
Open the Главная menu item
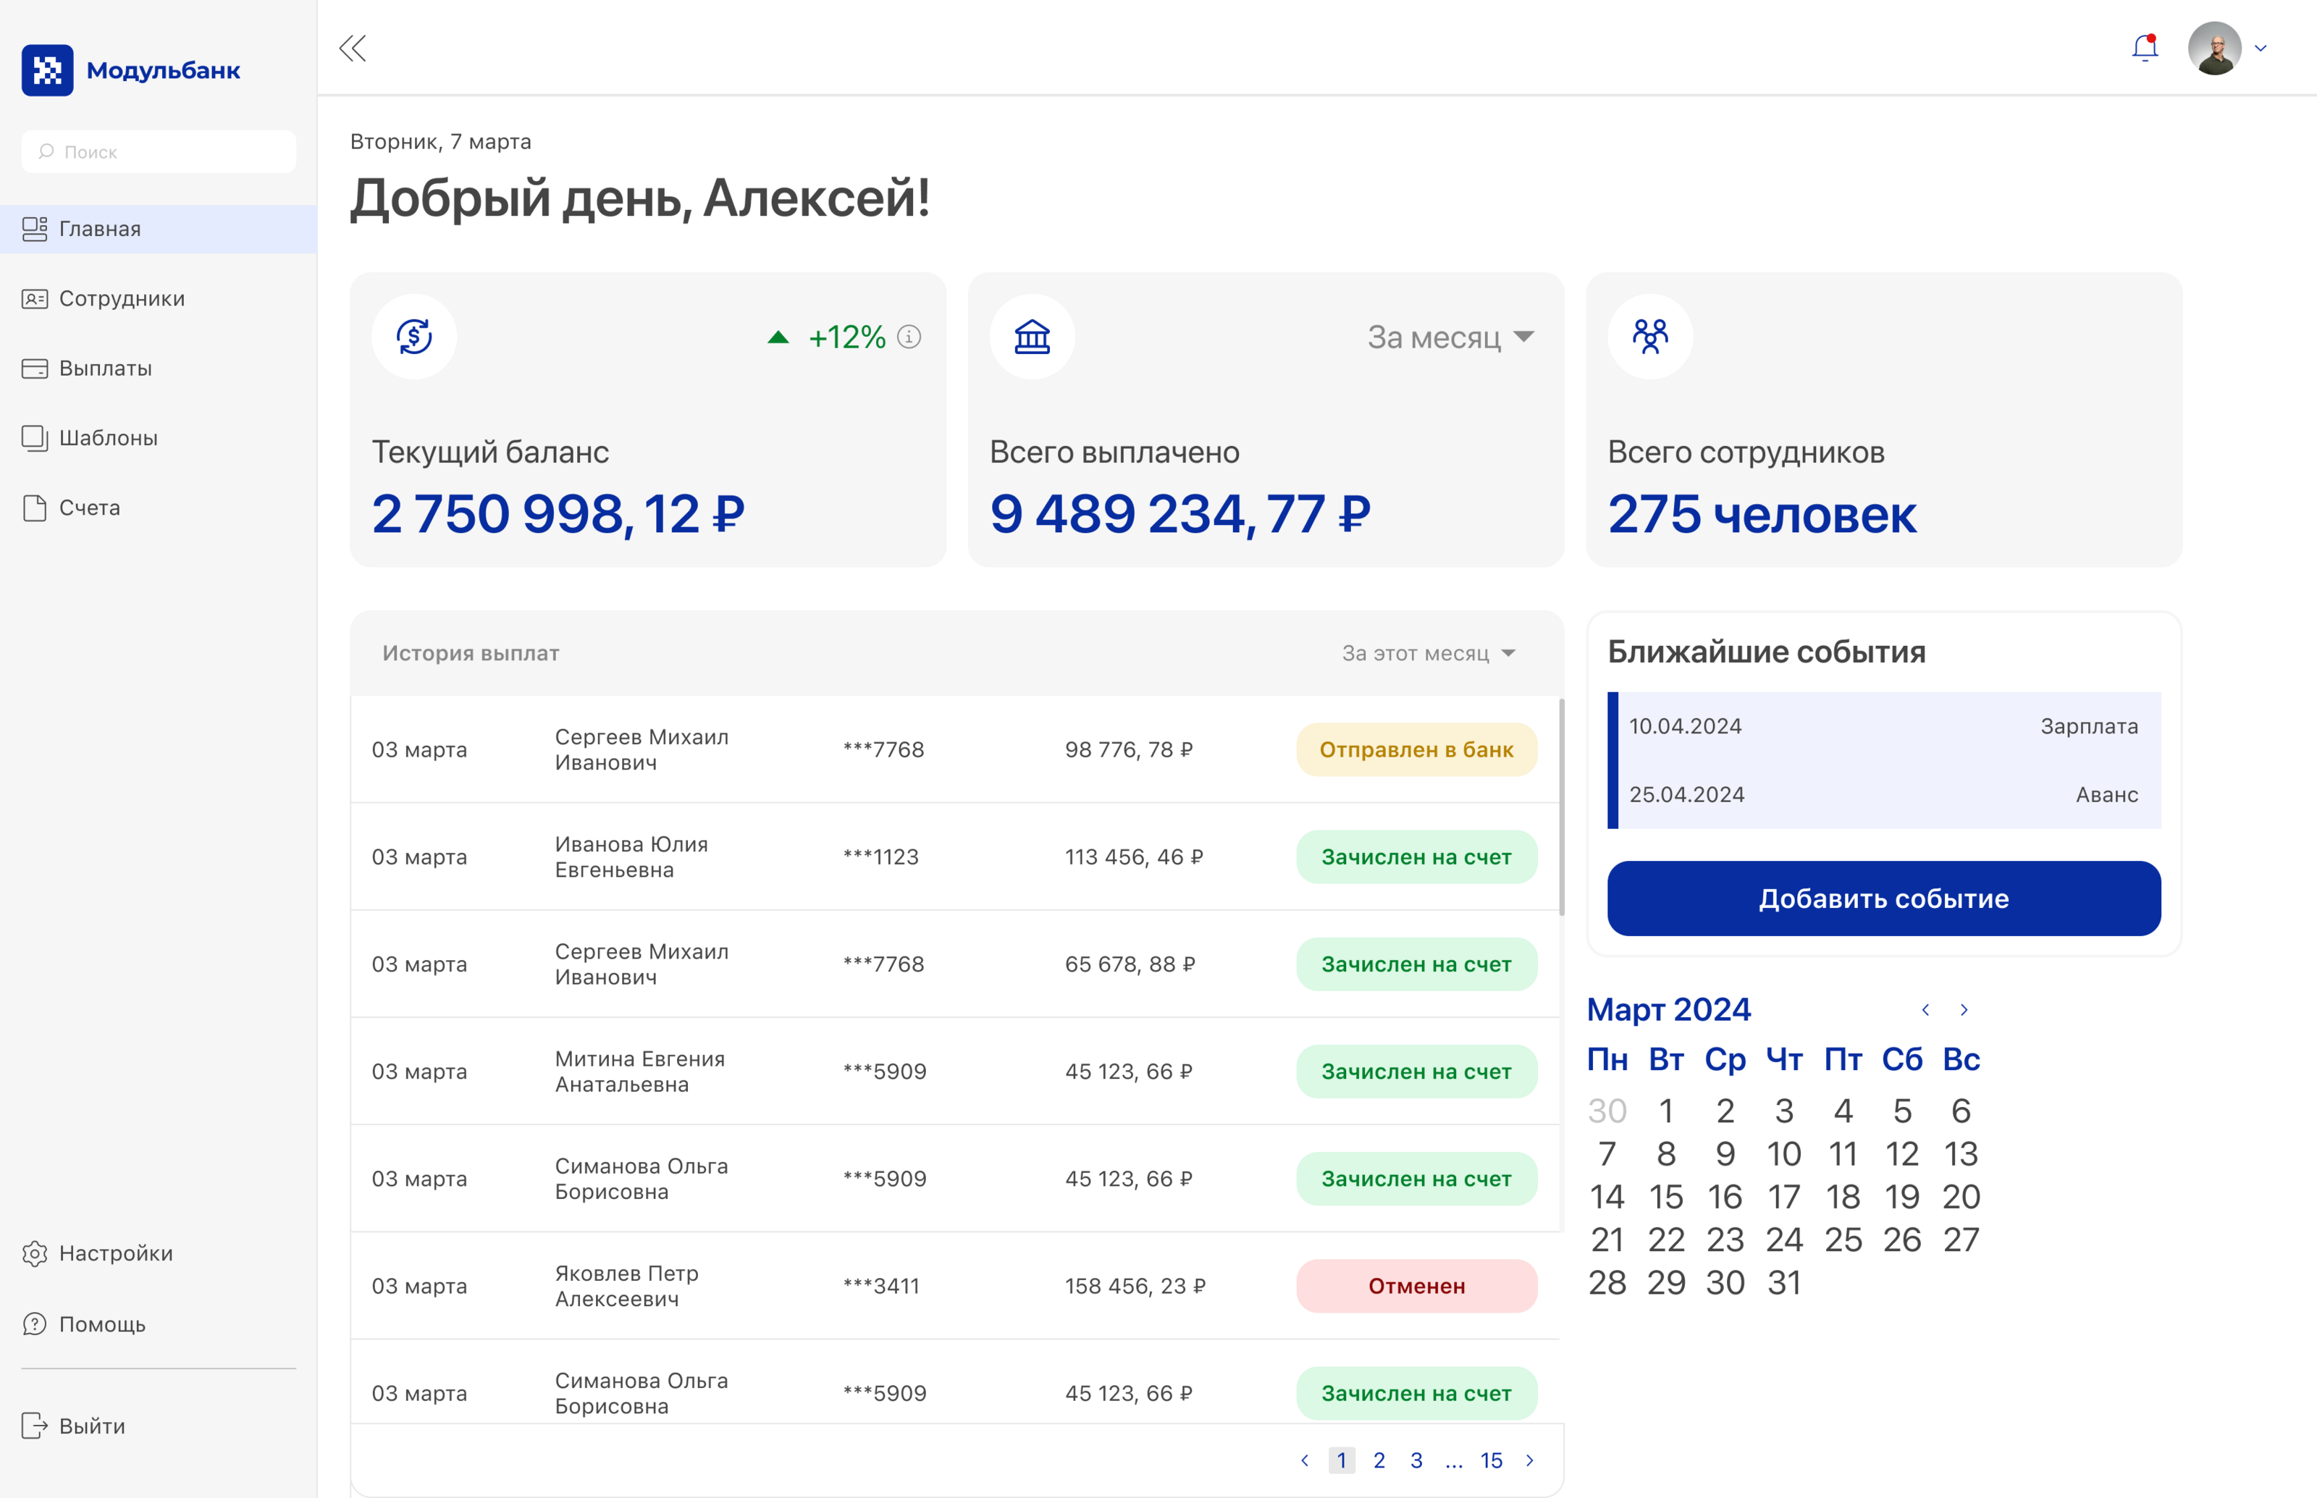pos(159,229)
